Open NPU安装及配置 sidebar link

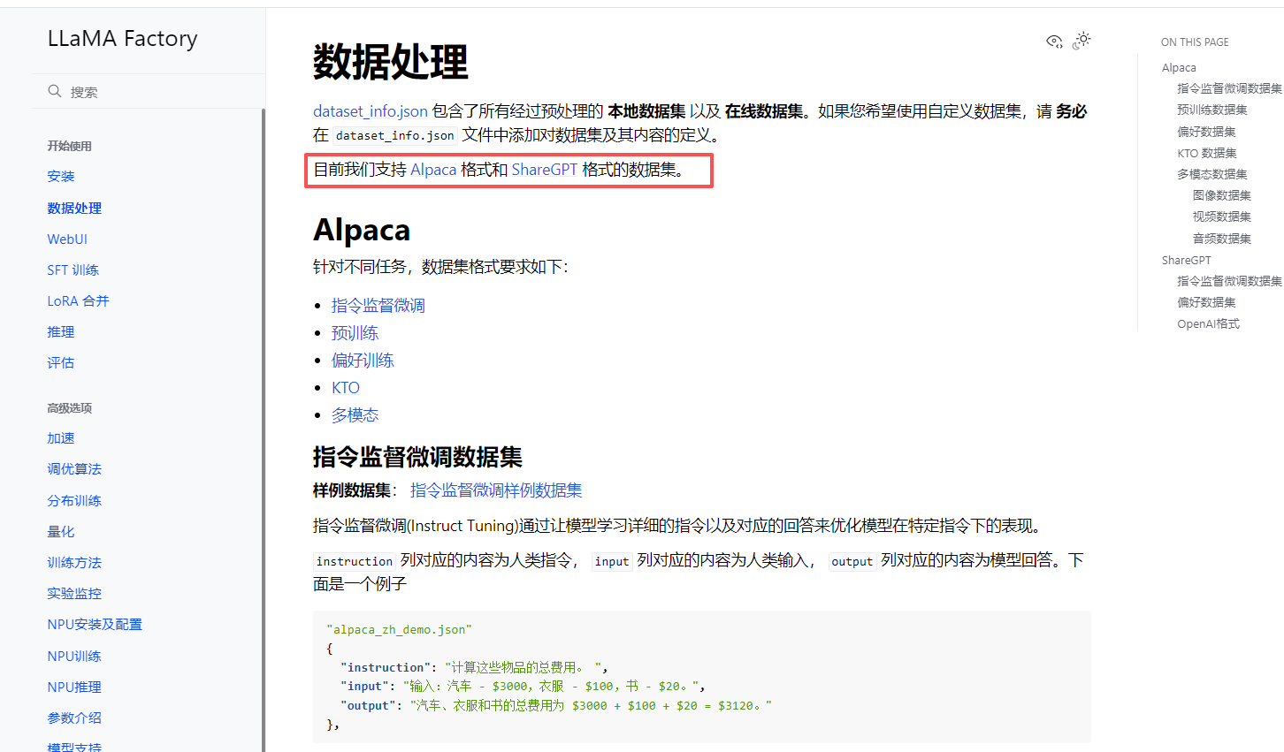pyautogui.click(x=95, y=624)
